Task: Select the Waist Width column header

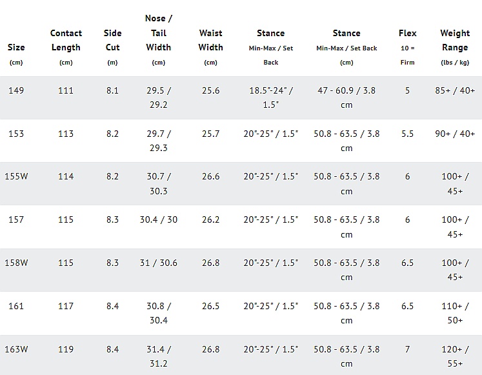Action: click(x=210, y=40)
